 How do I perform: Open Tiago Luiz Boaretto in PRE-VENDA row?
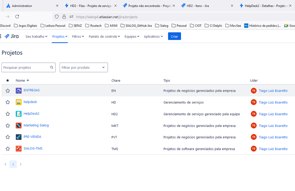(x=273, y=137)
